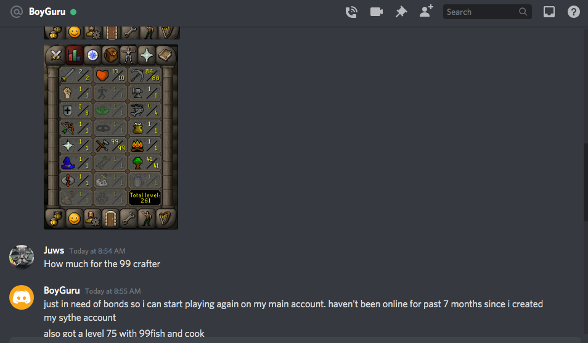The width and height of the screenshot is (588, 343).
Task: Click the BoyGuru username in chat
Action: (x=62, y=291)
